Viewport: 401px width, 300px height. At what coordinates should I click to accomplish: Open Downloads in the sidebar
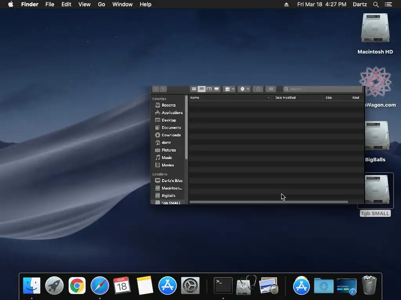pyautogui.click(x=168, y=135)
